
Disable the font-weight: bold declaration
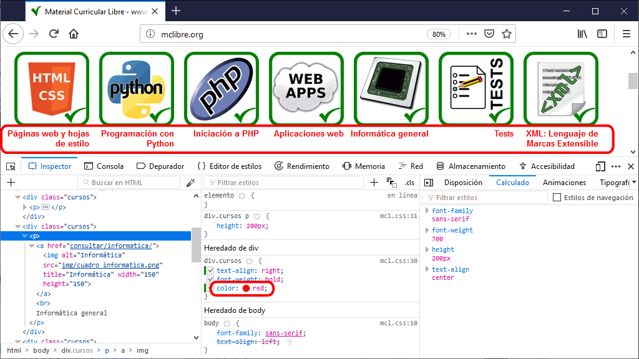[210, 280]
